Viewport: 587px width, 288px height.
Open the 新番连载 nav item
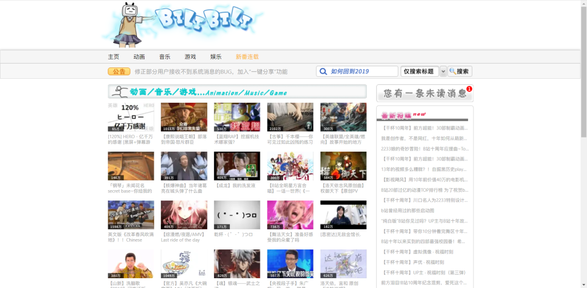point(247,57)
